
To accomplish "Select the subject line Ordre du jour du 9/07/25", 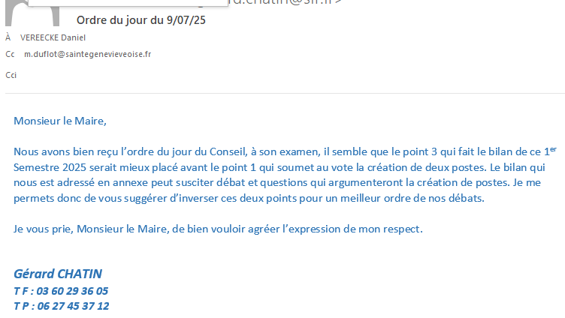I will coord(141,20).
